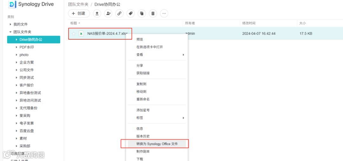Click the Synology Drive logo icon
Screen dimensions: 343x161
12,4
